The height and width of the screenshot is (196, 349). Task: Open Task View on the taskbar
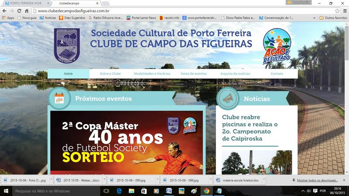click(x=106, y=191)
